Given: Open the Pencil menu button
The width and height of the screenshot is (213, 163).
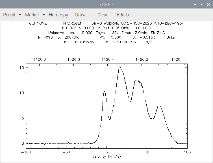Looking at the screenshot, I should click(9, 15).
